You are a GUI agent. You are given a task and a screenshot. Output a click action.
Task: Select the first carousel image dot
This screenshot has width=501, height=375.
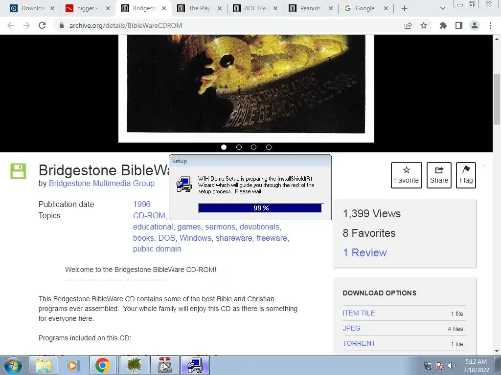coord(224,147)
